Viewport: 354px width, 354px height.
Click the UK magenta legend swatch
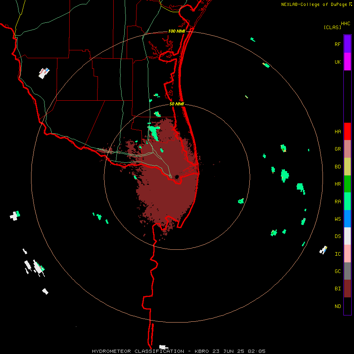pos(347,62)
